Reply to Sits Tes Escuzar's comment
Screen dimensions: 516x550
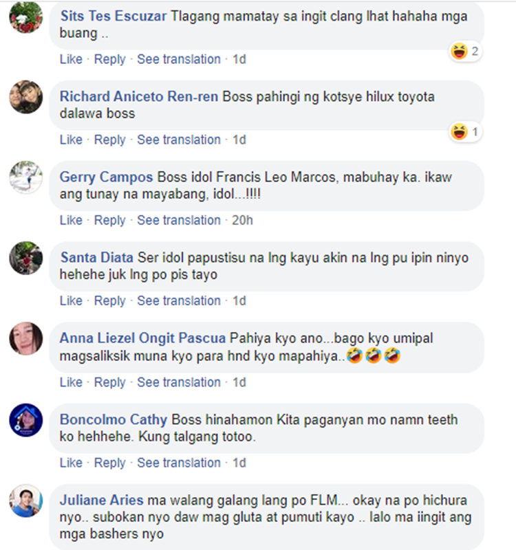click(x=109, y=59)
